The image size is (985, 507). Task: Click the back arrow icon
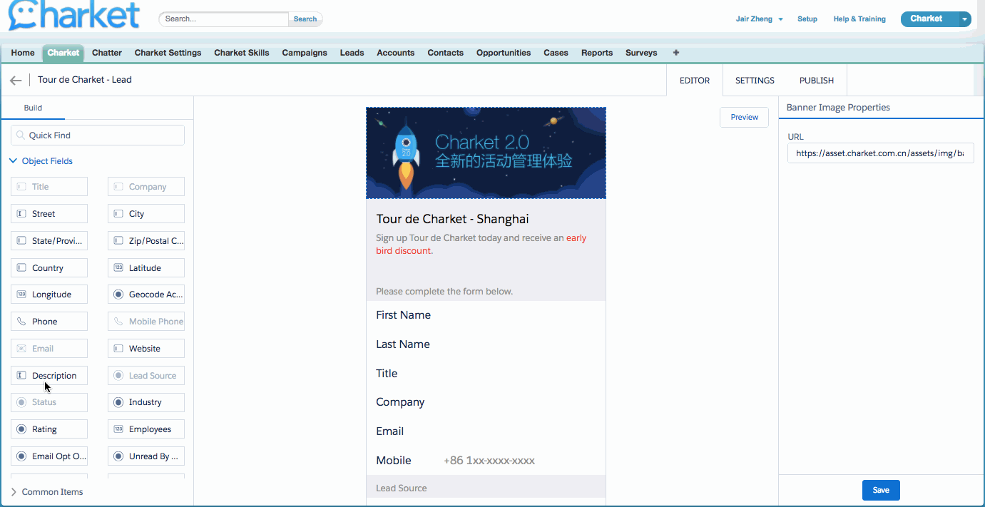pyautogui.click(x=16, y=81)
